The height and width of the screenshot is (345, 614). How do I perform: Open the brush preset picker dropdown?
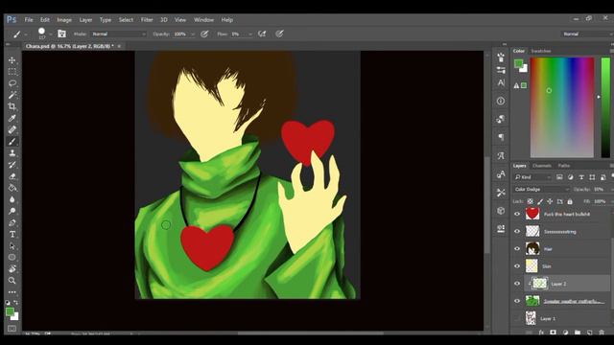point(51,34)
